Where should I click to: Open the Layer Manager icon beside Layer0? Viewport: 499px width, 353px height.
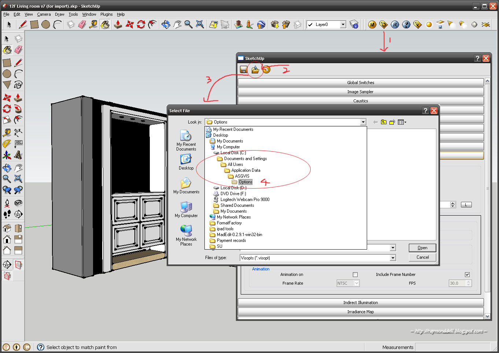[x=354, y=24]
